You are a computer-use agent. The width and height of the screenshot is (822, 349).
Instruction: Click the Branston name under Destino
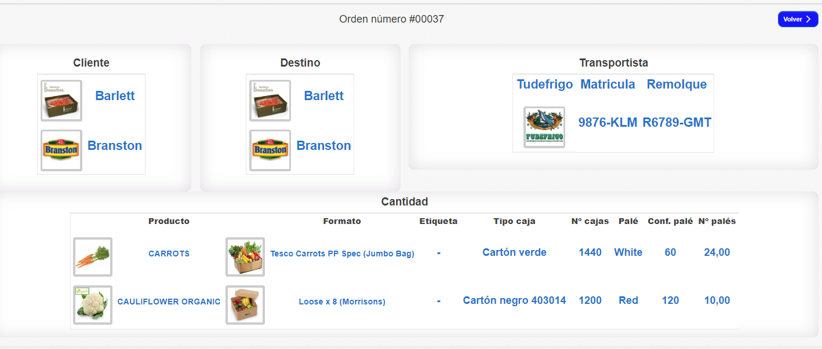pyautogui.click(x=323, y=146)
